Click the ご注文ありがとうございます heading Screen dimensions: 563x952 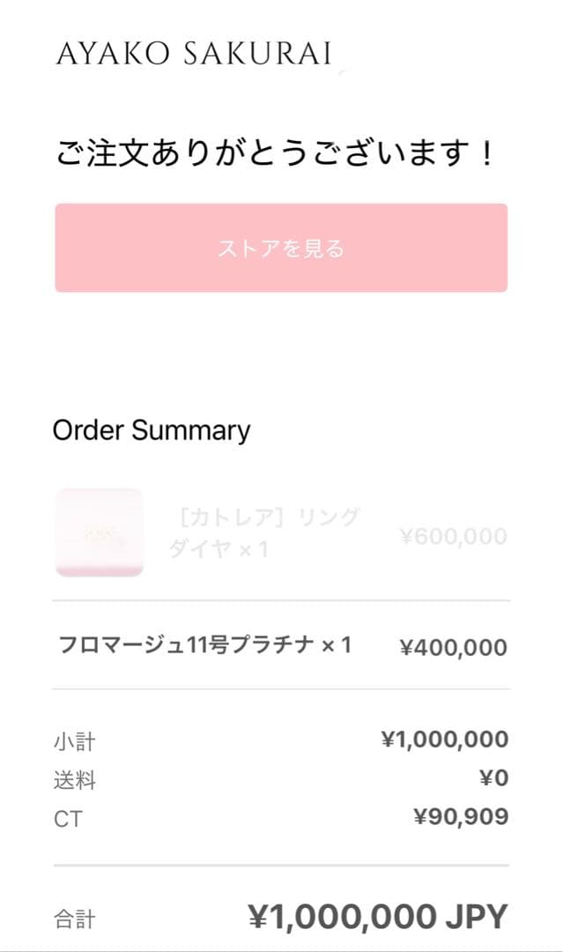(275, 155)
